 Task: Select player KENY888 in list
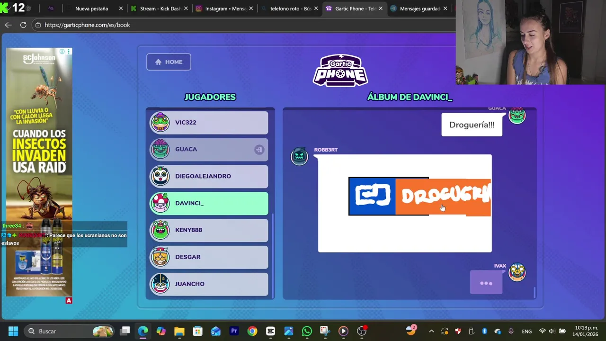click(209, 230)
